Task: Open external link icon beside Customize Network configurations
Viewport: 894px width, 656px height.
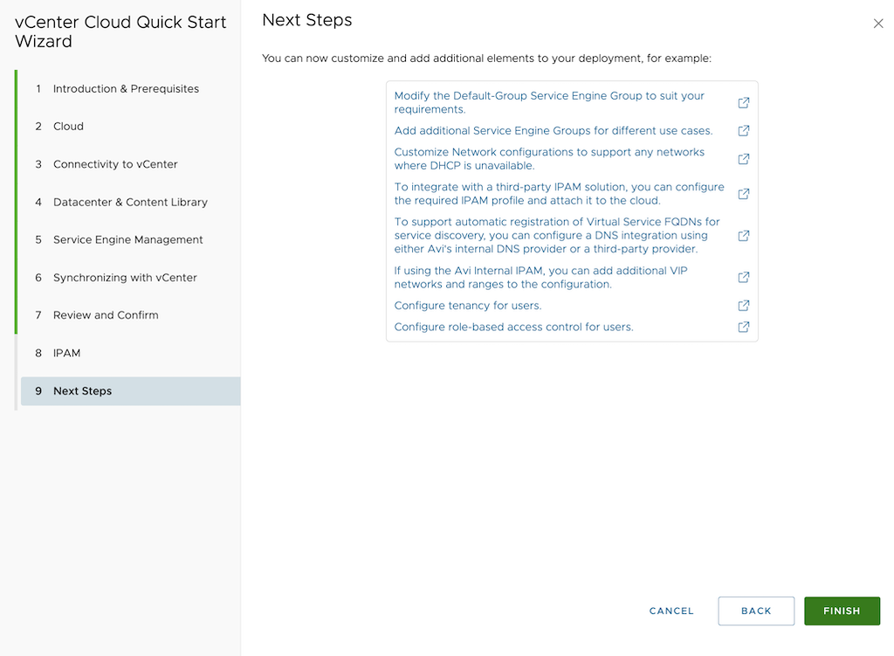Action: [744, 159]
